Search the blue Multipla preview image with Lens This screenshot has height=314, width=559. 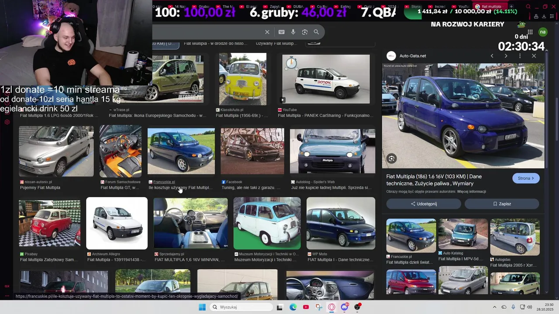click(391, 159)
